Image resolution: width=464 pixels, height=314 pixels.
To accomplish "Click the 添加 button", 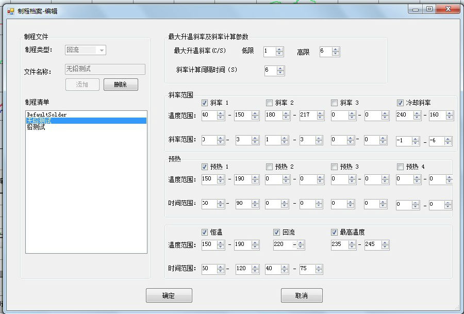I will 82,85.
